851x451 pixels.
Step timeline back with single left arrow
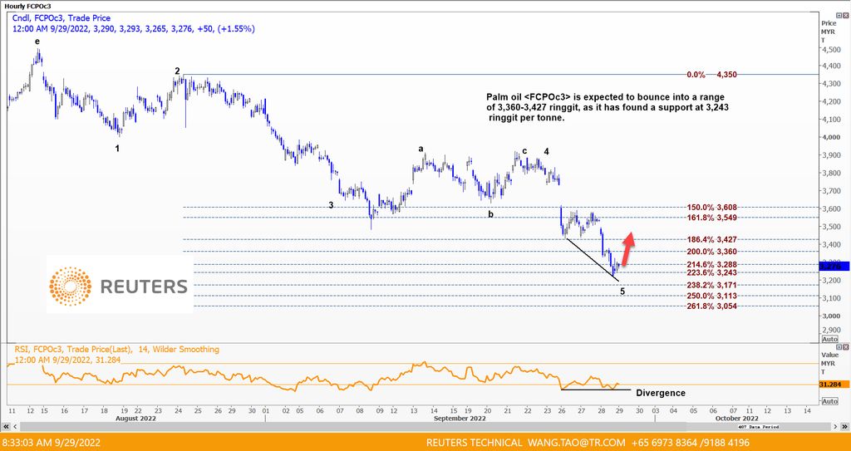[x=15, y=427]
